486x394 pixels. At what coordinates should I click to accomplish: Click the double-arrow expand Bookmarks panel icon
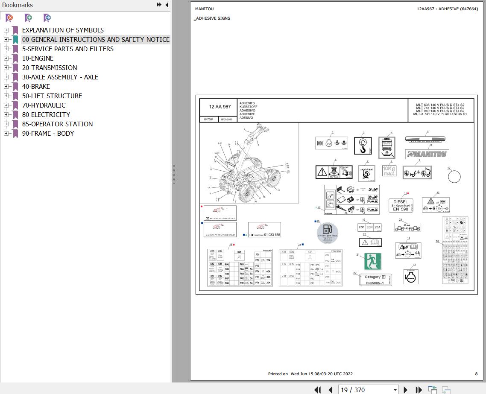159,5
